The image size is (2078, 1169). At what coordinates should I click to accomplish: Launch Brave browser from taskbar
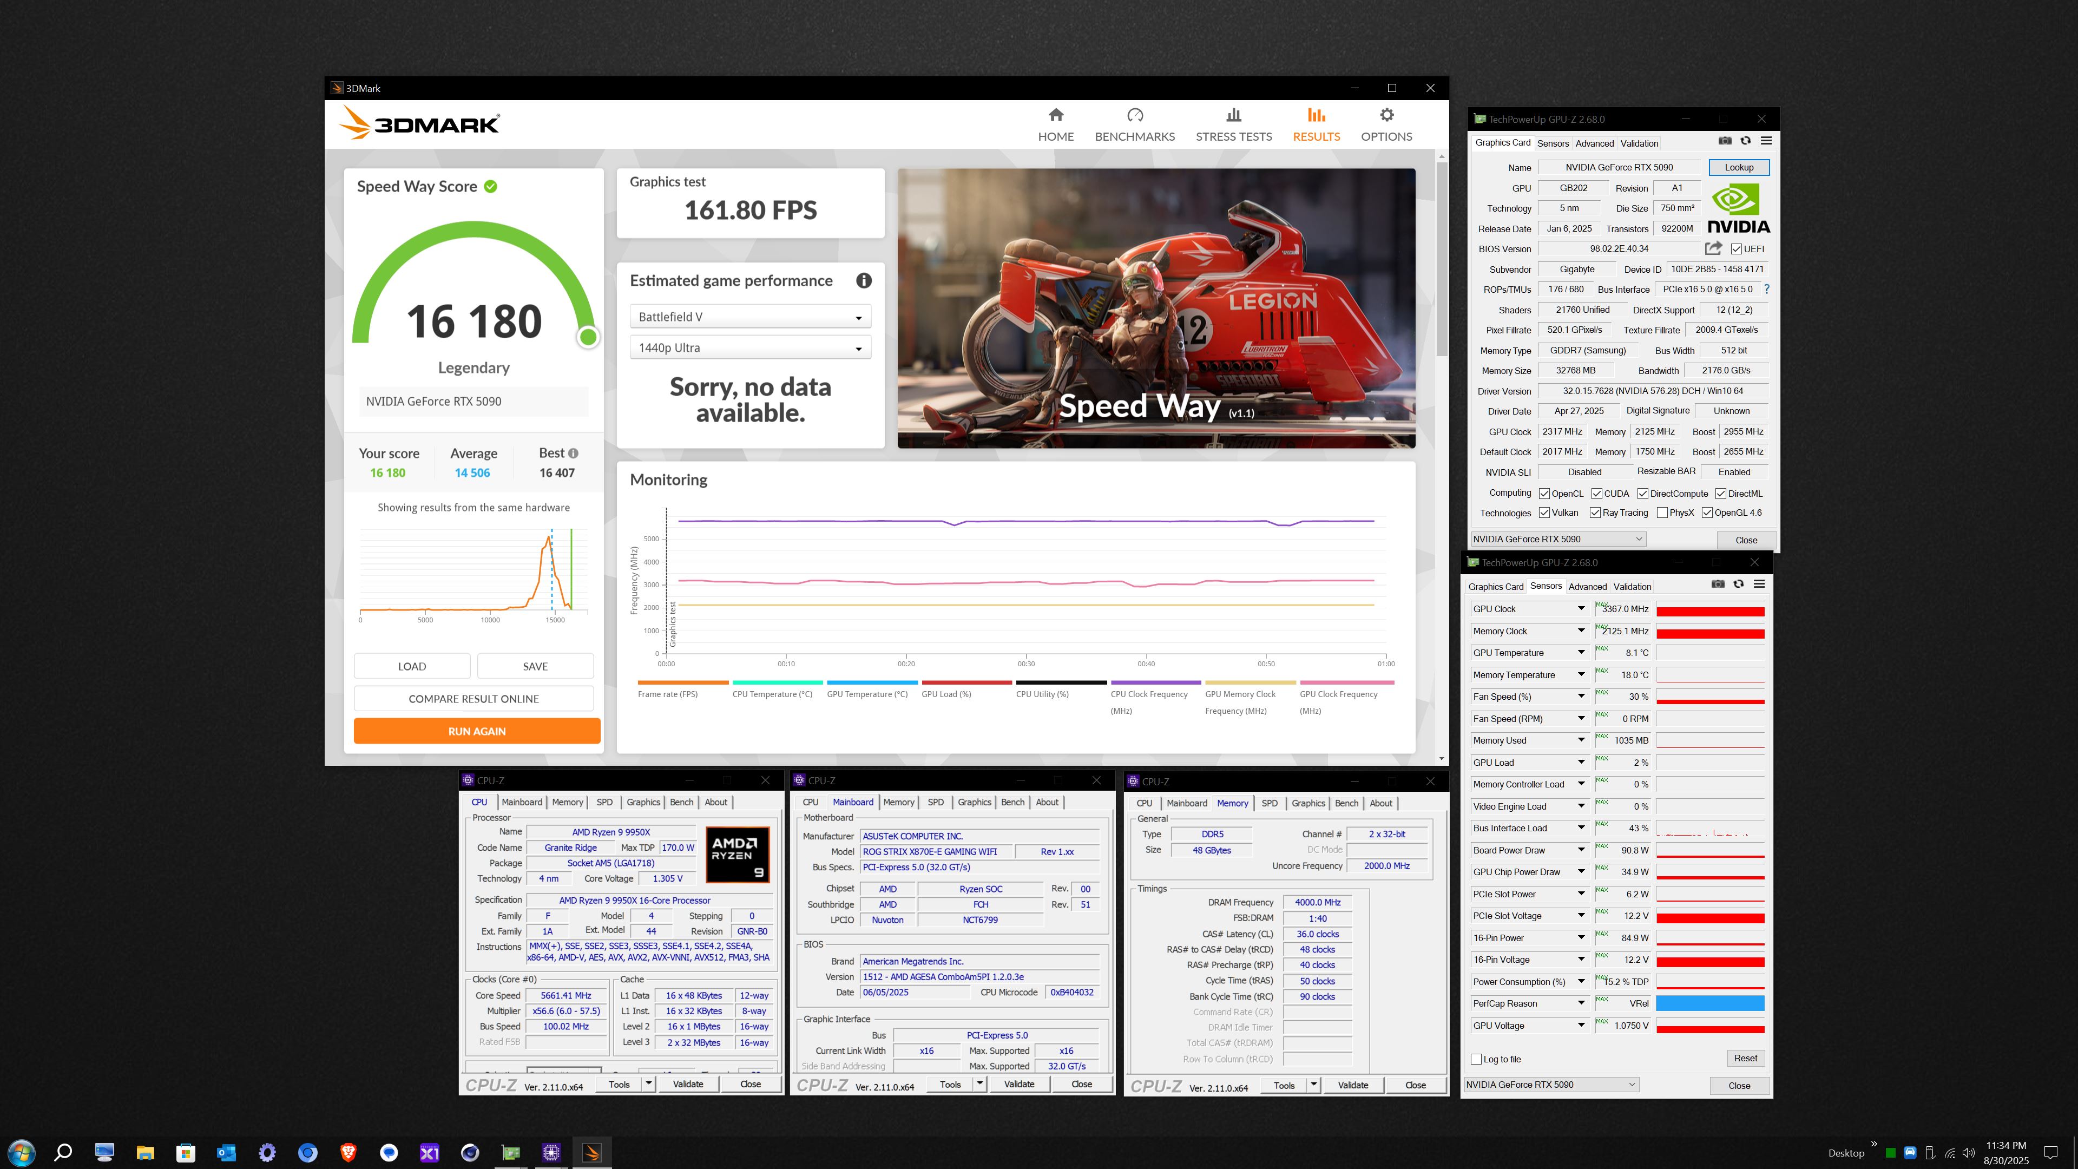click(x=348, y=1152)
